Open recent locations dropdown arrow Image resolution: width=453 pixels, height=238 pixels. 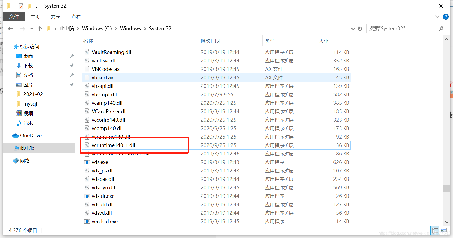pyautogui.click(x=32, y=29)
